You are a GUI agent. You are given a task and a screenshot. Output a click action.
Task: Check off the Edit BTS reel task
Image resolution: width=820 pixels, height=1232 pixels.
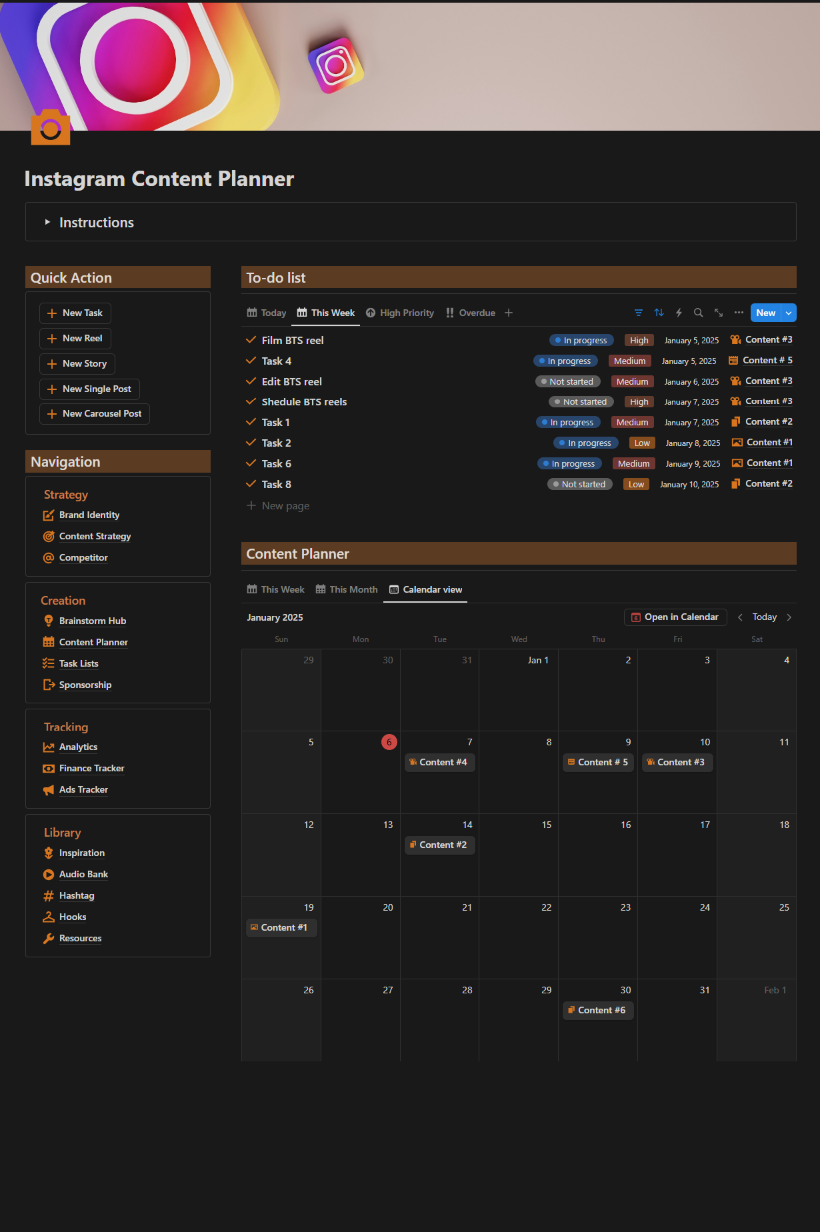tap(251, 381)
